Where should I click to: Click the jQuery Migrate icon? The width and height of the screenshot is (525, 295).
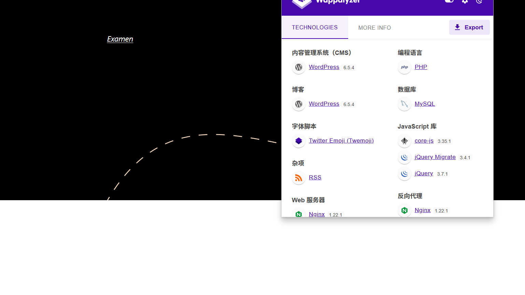coord(405,157)
